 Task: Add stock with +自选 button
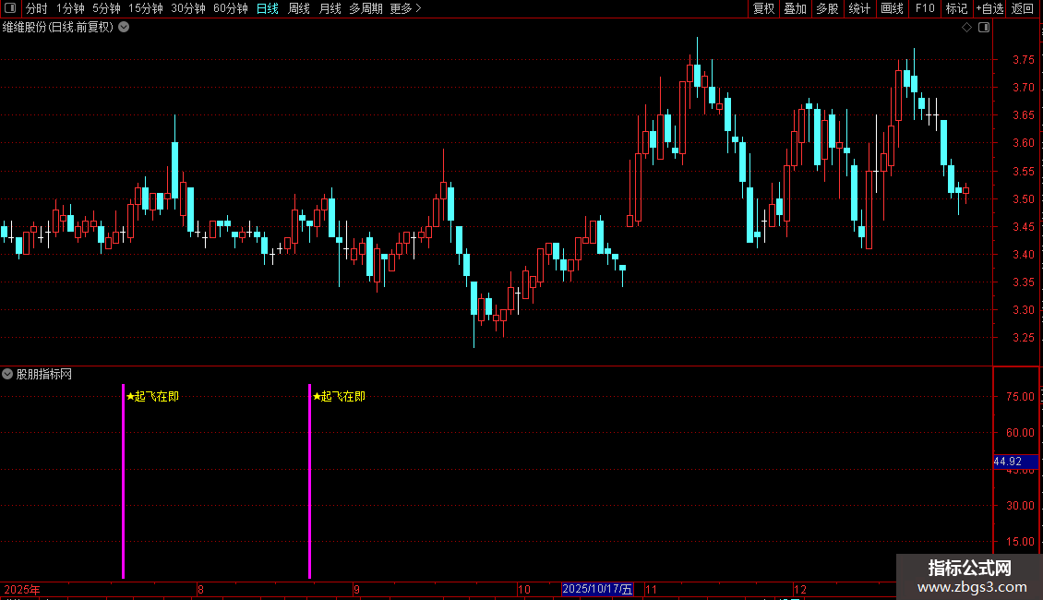(x=989, y=8)
